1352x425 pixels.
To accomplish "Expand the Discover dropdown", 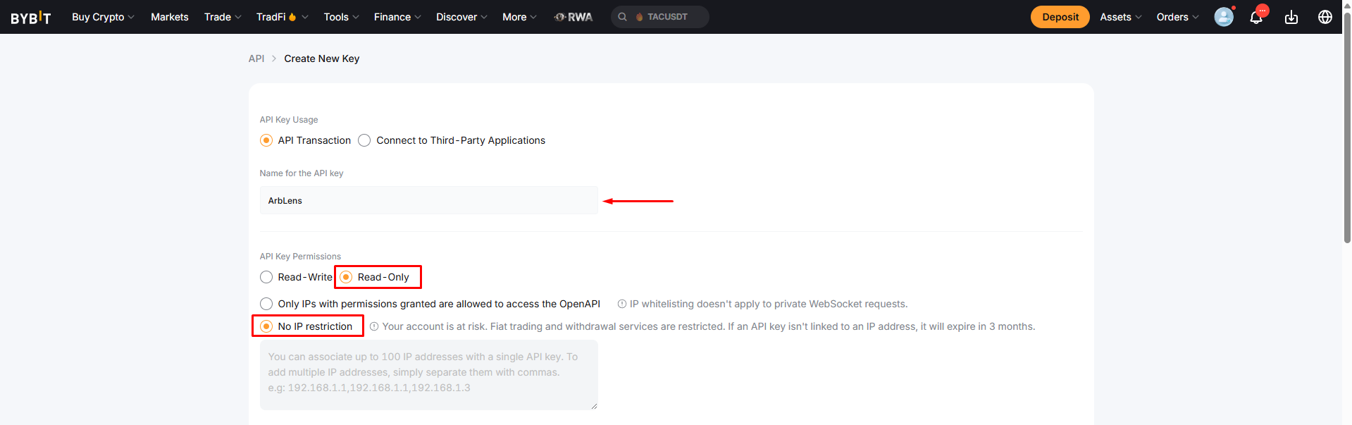I will coord(461,17).
